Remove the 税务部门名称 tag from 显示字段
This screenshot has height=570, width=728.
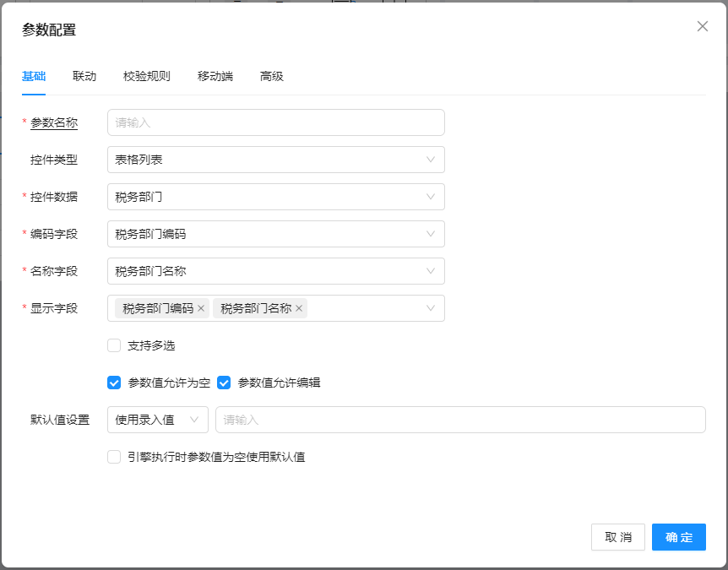tap(299, 309)
